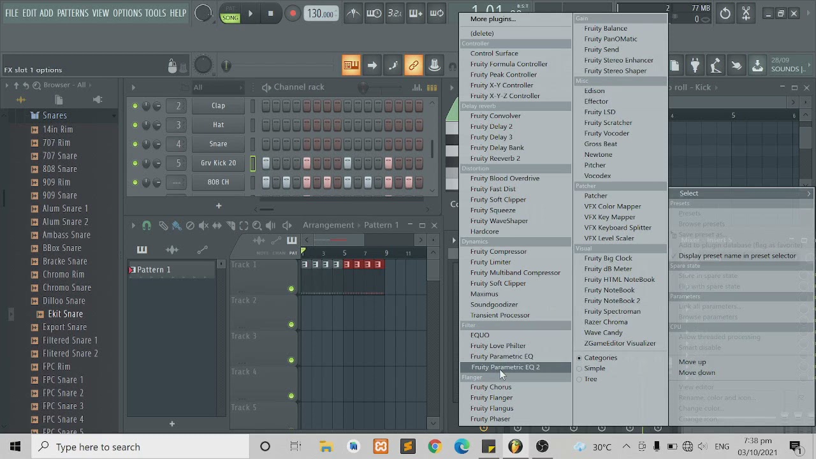Image resolution: width=816 pixels, height=459 pixels.
Task: Select the pencil draw tool in the playlist
Action: pos(163,225)
